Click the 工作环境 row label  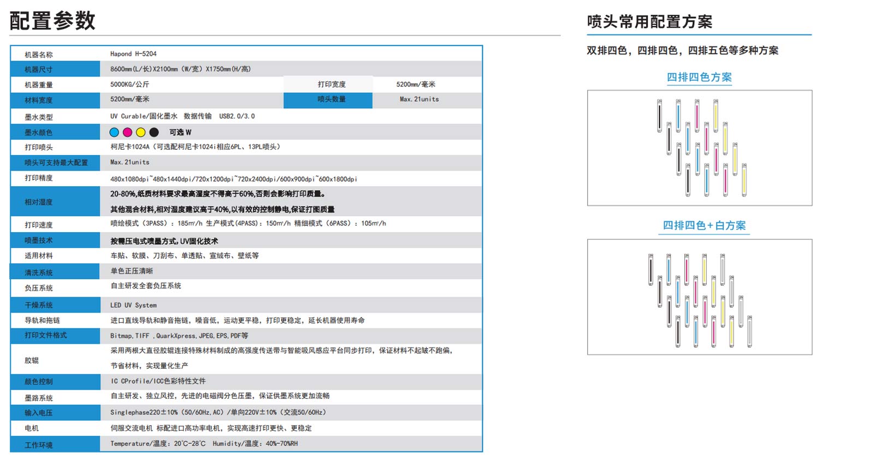(39, 445)
